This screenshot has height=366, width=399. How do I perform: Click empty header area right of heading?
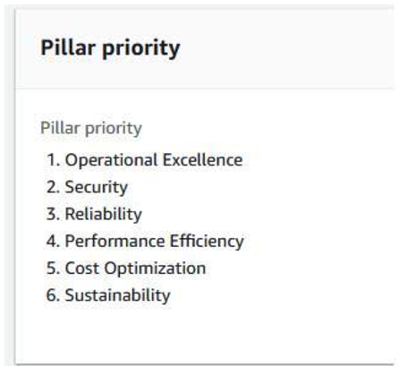(286, 48)
